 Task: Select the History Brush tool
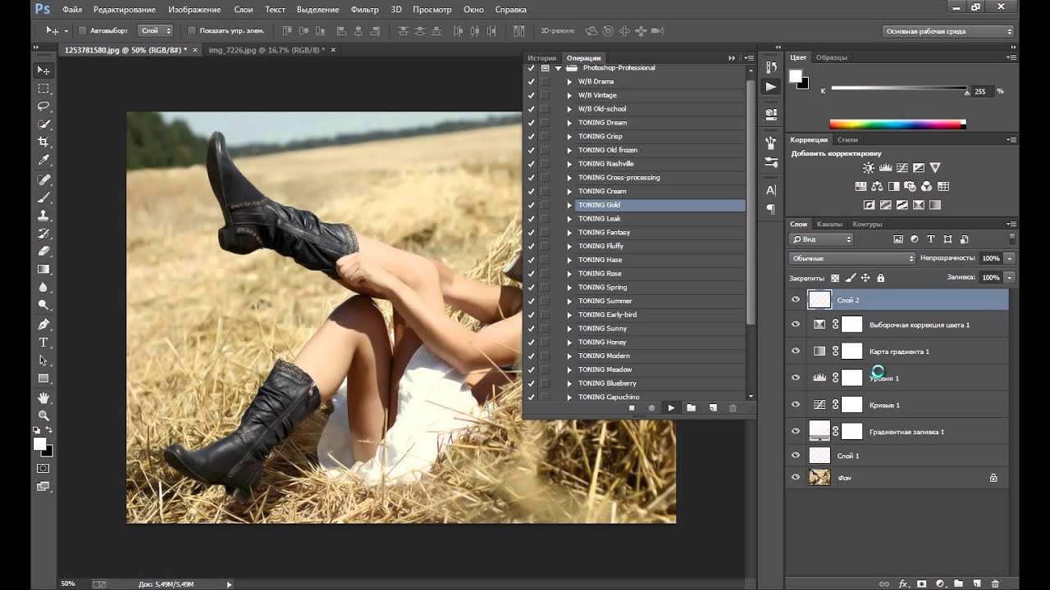[x=43, y=234]
